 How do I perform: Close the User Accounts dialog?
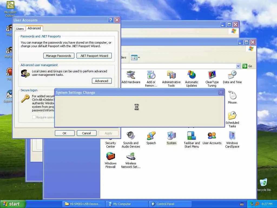[117, 20]
